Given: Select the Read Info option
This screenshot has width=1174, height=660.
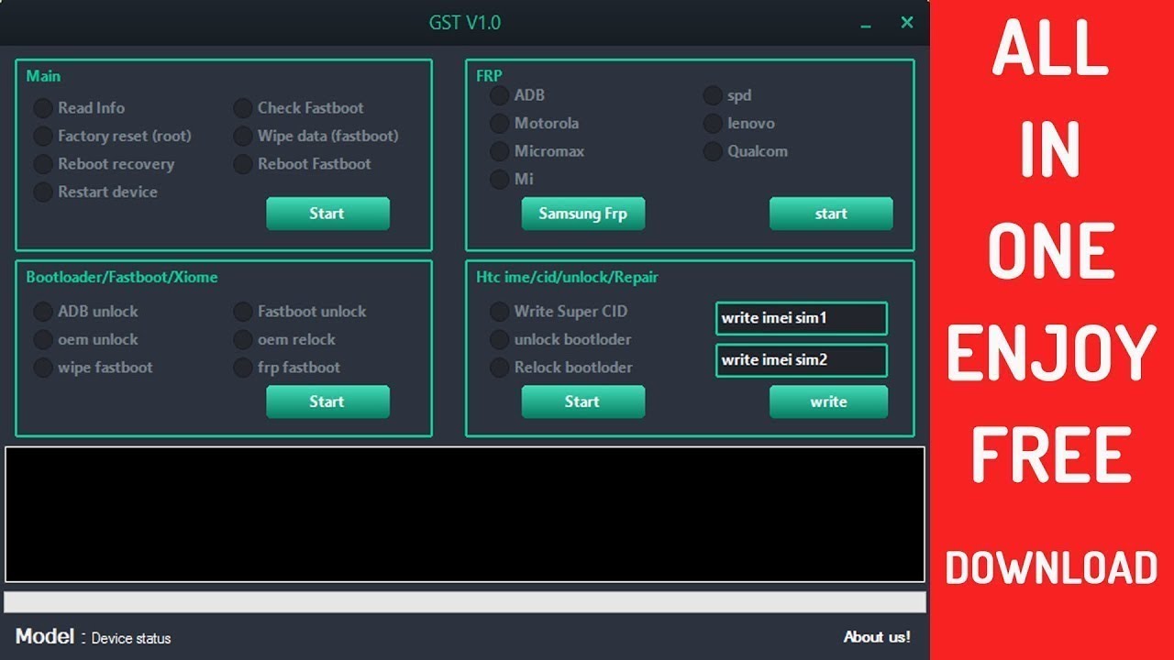Looking at the screenshot, I should click(x=42, y=107).
